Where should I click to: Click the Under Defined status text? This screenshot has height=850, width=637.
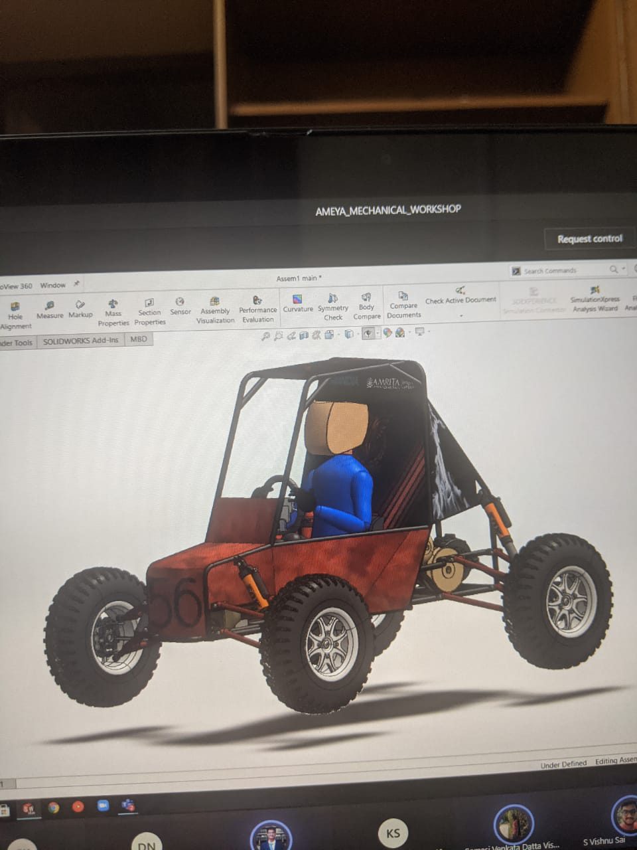pyautogui.click(x=563, y=764)
